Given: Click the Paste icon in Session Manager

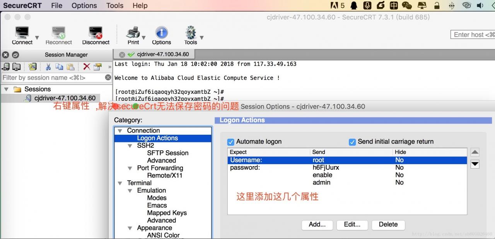Looking at the screenshot, I should [x=71, y=67].
